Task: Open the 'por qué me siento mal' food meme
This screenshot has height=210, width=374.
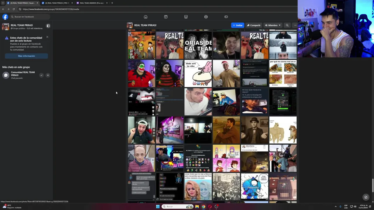Action: pyautogui.click(x=283, y=73)
